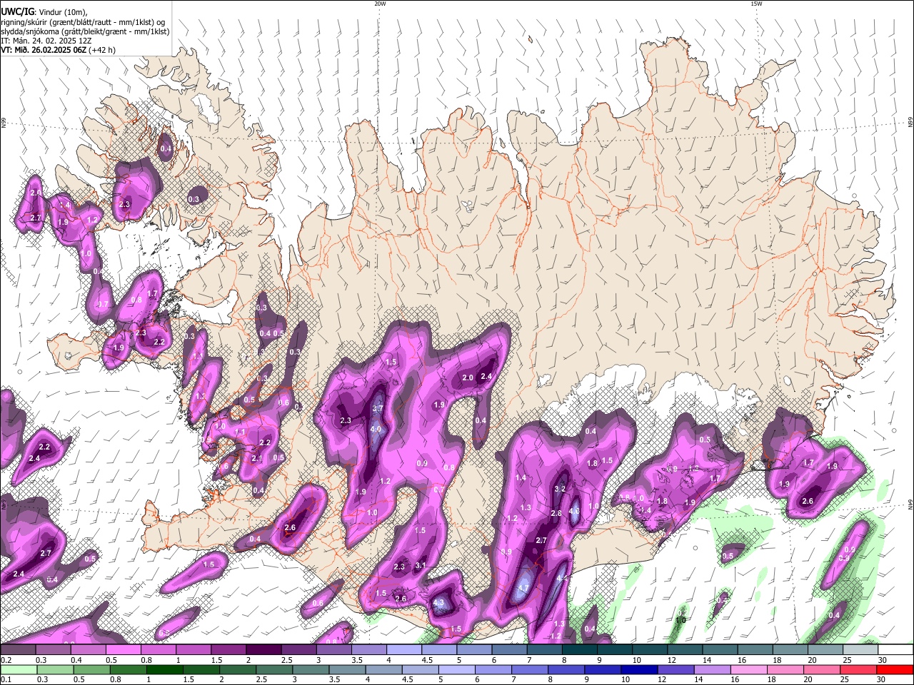The image size is (914, 685).
Task: Pick the pale green 0.1–0.3 swatch in lower legend
Action: 18,669
